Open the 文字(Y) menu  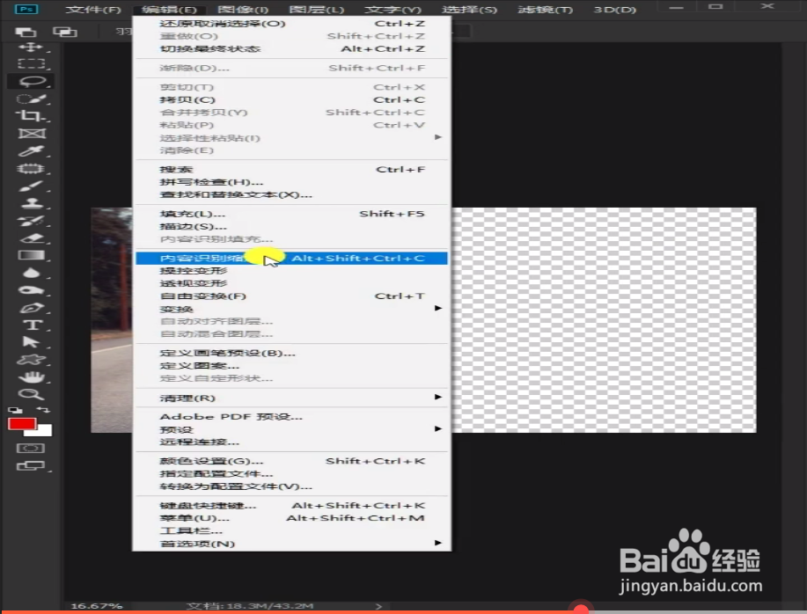[x=392, y=10]
